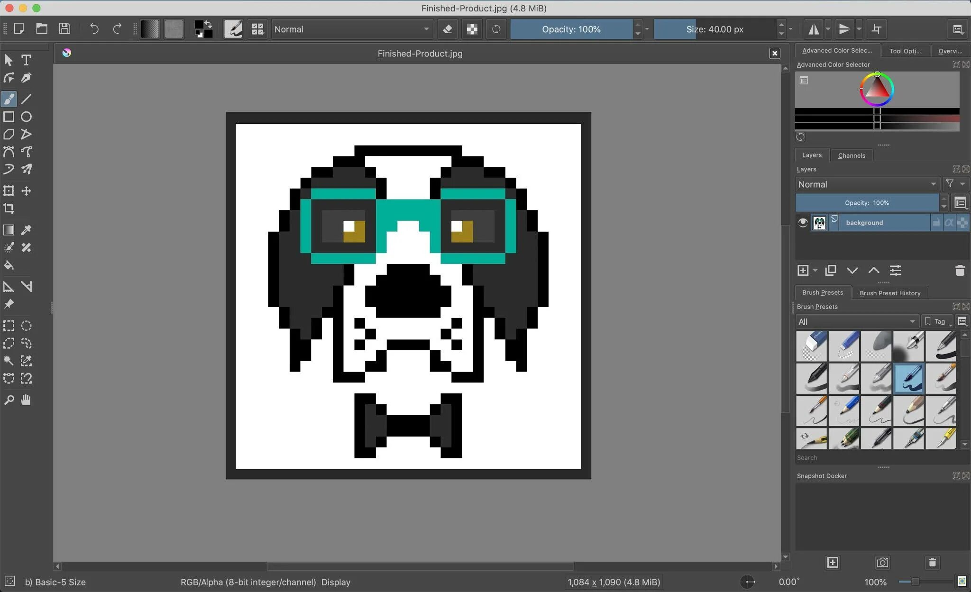Click the Move layer tool
971x592 pixels.
(26, 191)
